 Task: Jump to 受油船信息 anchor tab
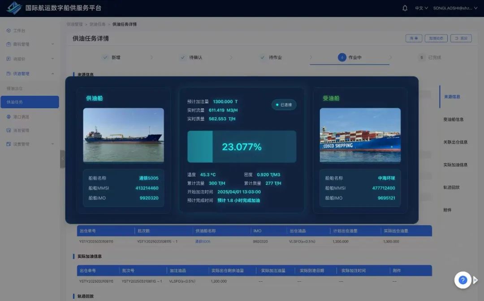pyautogui.click(x=453, y=119)
